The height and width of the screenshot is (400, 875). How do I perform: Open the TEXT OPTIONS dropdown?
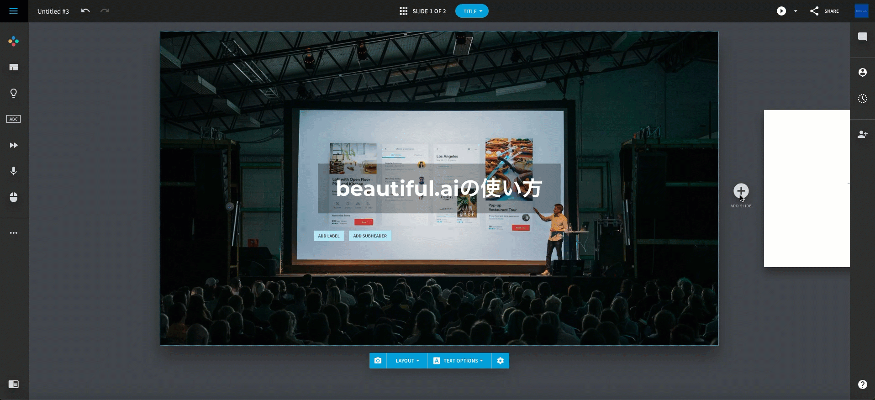(459, 361)
